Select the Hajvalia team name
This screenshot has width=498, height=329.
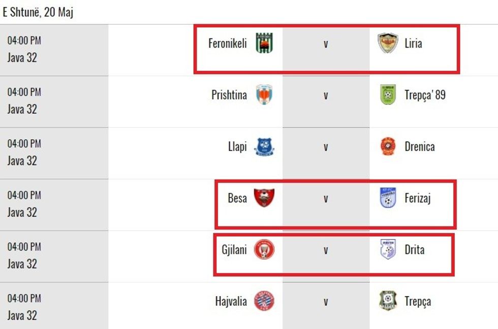[231, 301]
